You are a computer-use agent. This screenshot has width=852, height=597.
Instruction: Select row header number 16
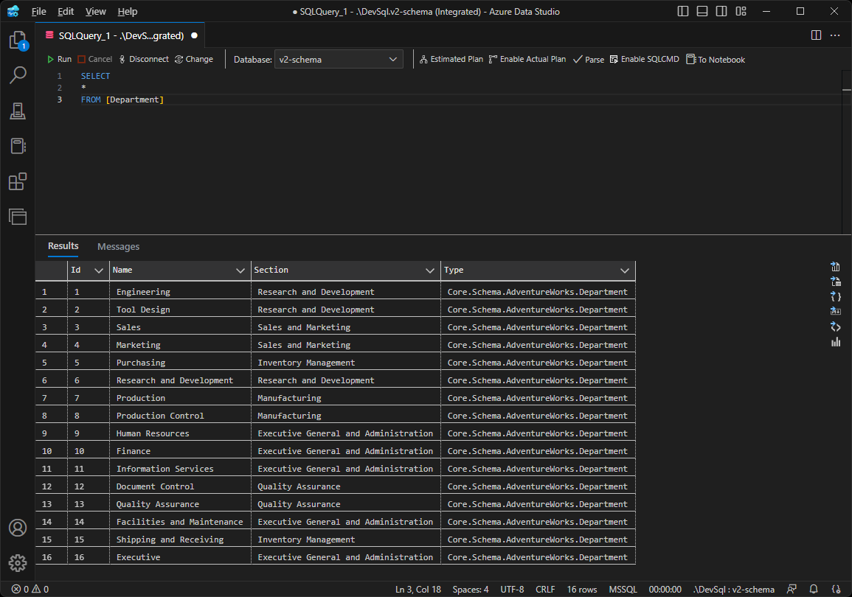tap(51, 557)
